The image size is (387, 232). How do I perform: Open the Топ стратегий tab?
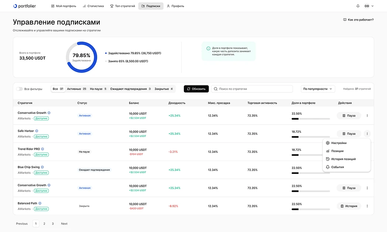click(123, 6)
